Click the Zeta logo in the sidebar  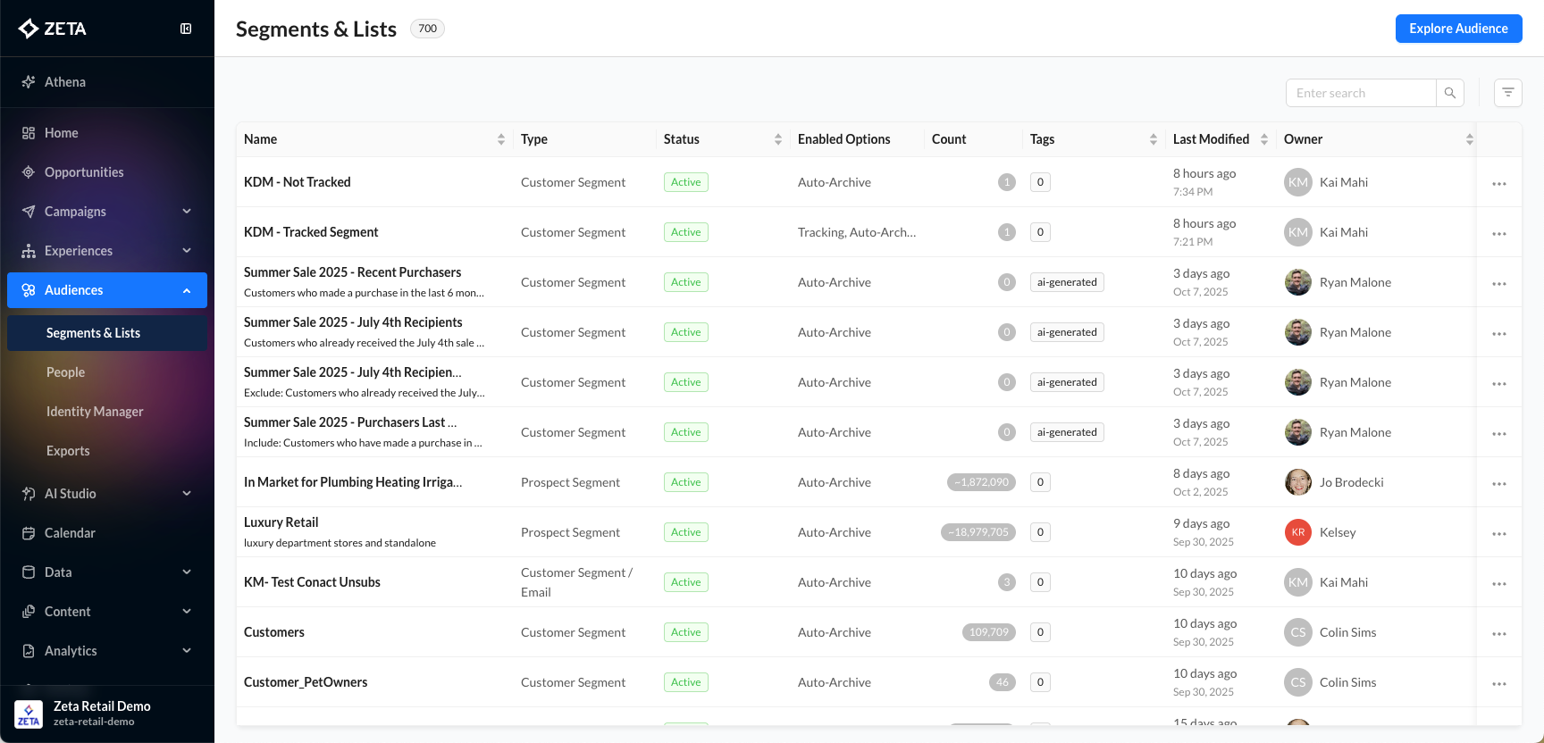pyautogui.click(x=54, y=29)
